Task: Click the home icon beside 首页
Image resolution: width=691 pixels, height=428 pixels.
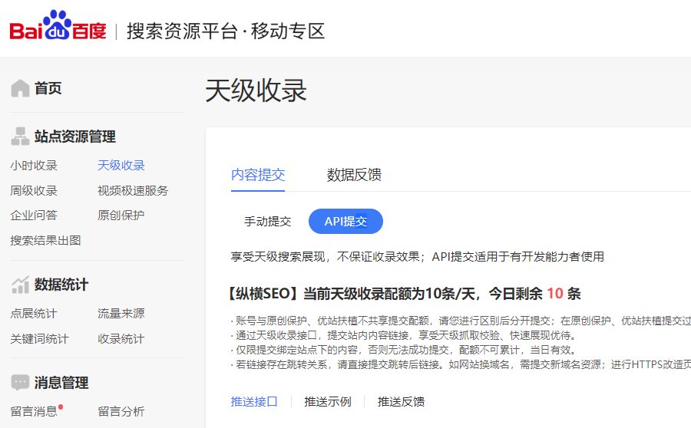Action: pyautogui.click(x=20, y=88)
